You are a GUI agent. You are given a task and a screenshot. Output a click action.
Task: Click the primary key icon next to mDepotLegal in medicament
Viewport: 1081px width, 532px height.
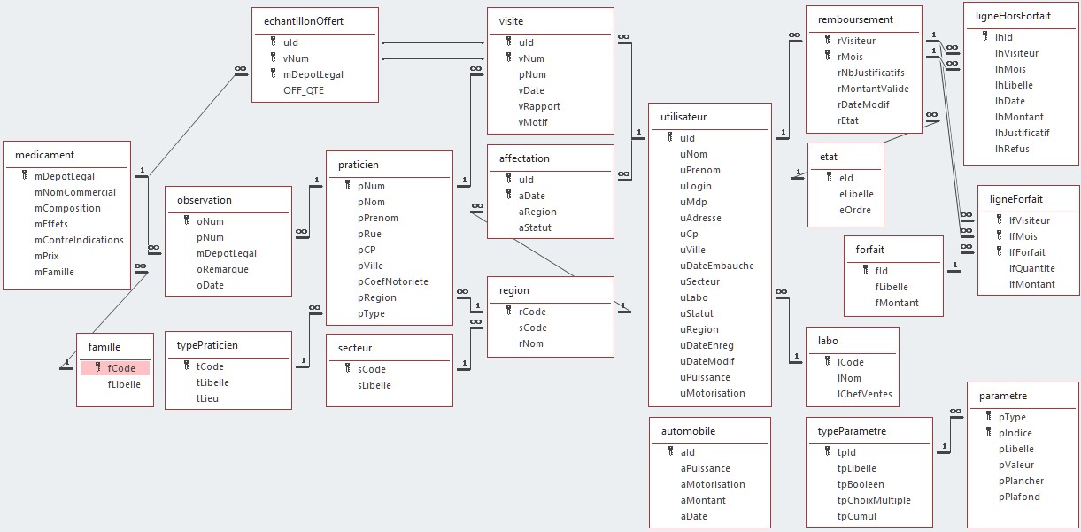click(x=23, y=176)
